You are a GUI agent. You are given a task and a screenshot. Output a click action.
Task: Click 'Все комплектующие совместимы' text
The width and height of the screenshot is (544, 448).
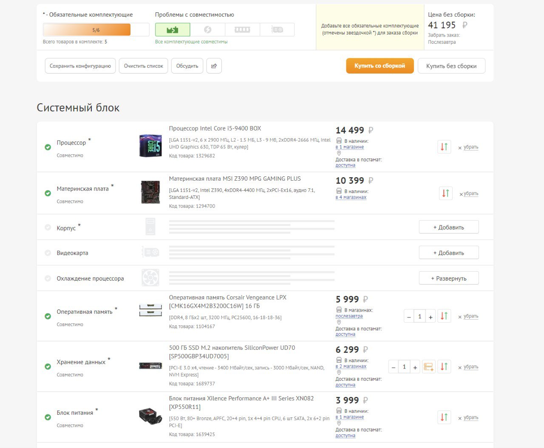point(191,42)
